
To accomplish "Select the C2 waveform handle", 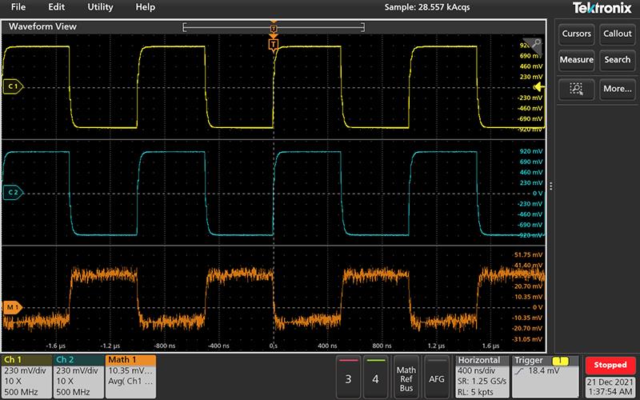I will pos(13,193).
